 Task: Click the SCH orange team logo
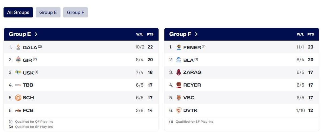coord(18,98)
